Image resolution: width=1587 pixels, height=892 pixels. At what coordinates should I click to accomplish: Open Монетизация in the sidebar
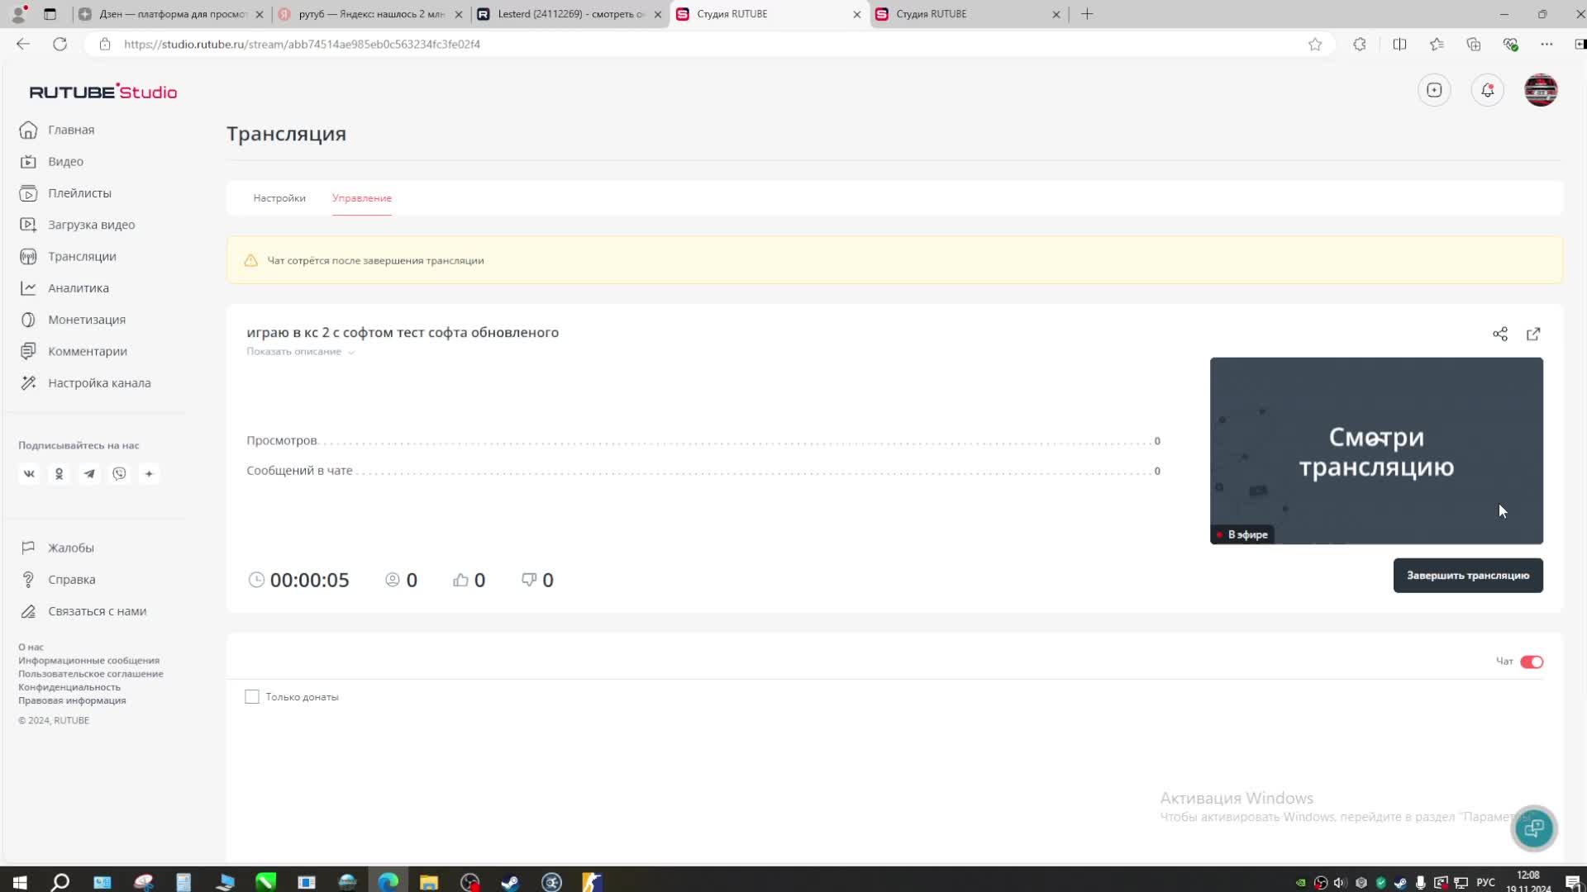click(86, 320)
